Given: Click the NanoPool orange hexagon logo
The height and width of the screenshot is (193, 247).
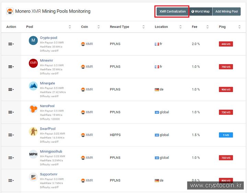Looking at the screenshot, I should coord(33,109).
